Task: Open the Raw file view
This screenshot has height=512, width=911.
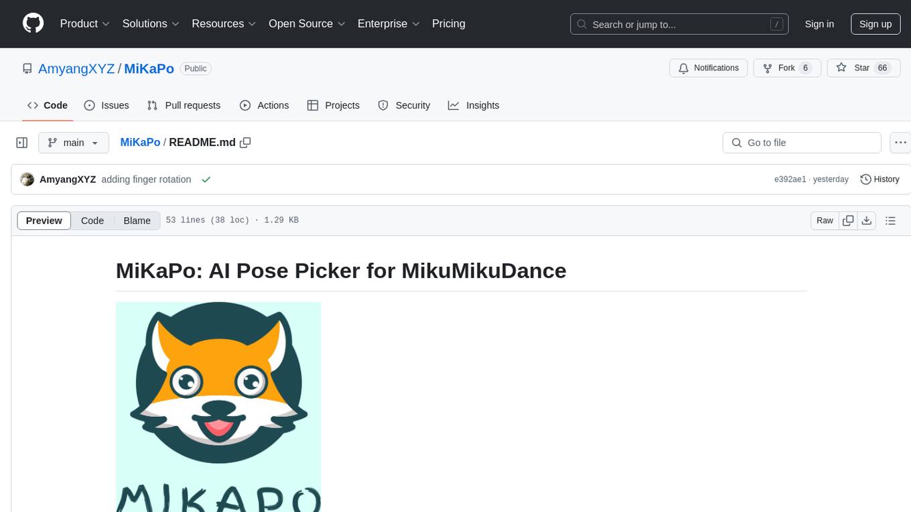Action: [x=825, y=220]
